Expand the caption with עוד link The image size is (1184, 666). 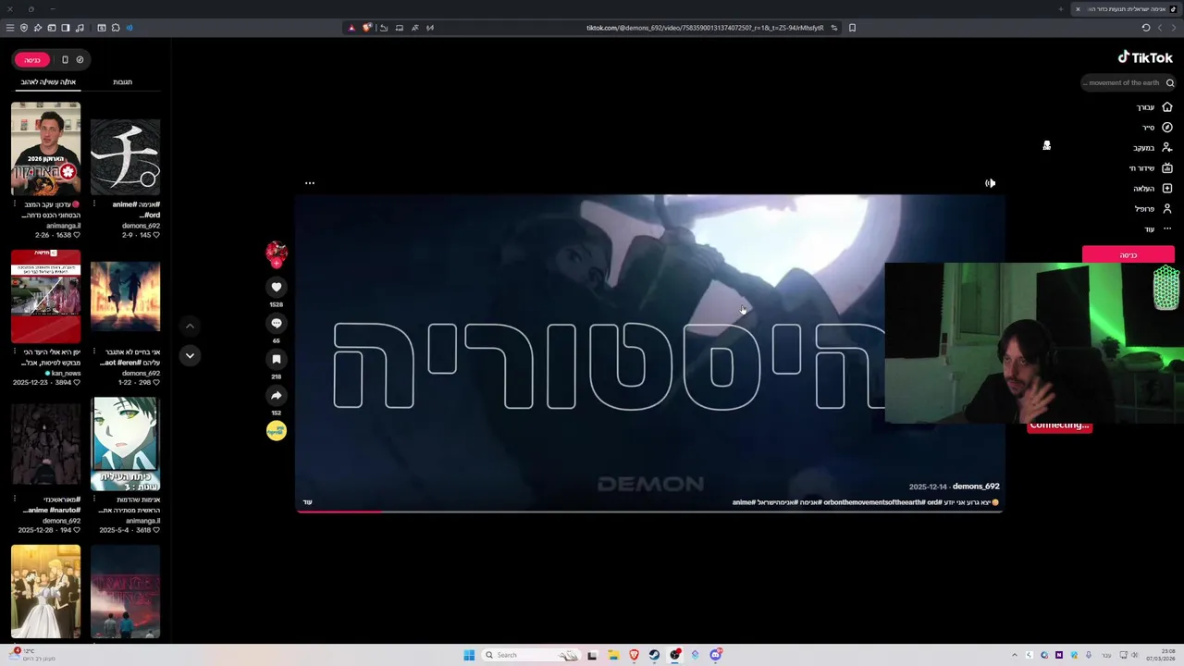click(x=308, y=502)
